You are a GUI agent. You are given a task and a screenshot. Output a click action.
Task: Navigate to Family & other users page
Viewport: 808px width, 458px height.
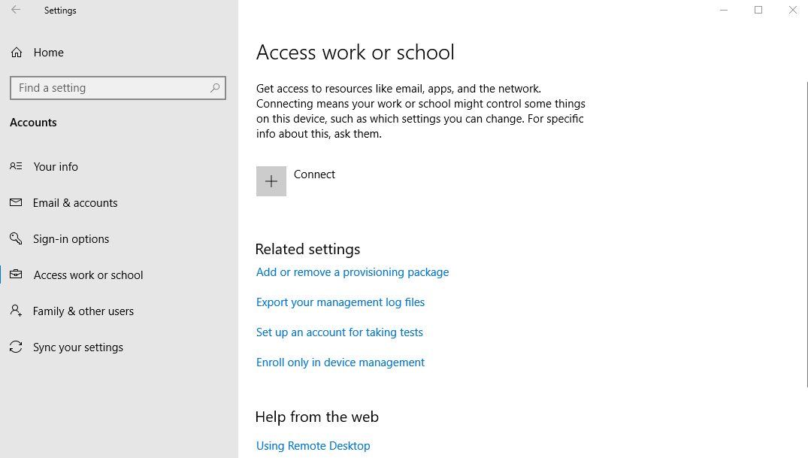tap(83, 311)
